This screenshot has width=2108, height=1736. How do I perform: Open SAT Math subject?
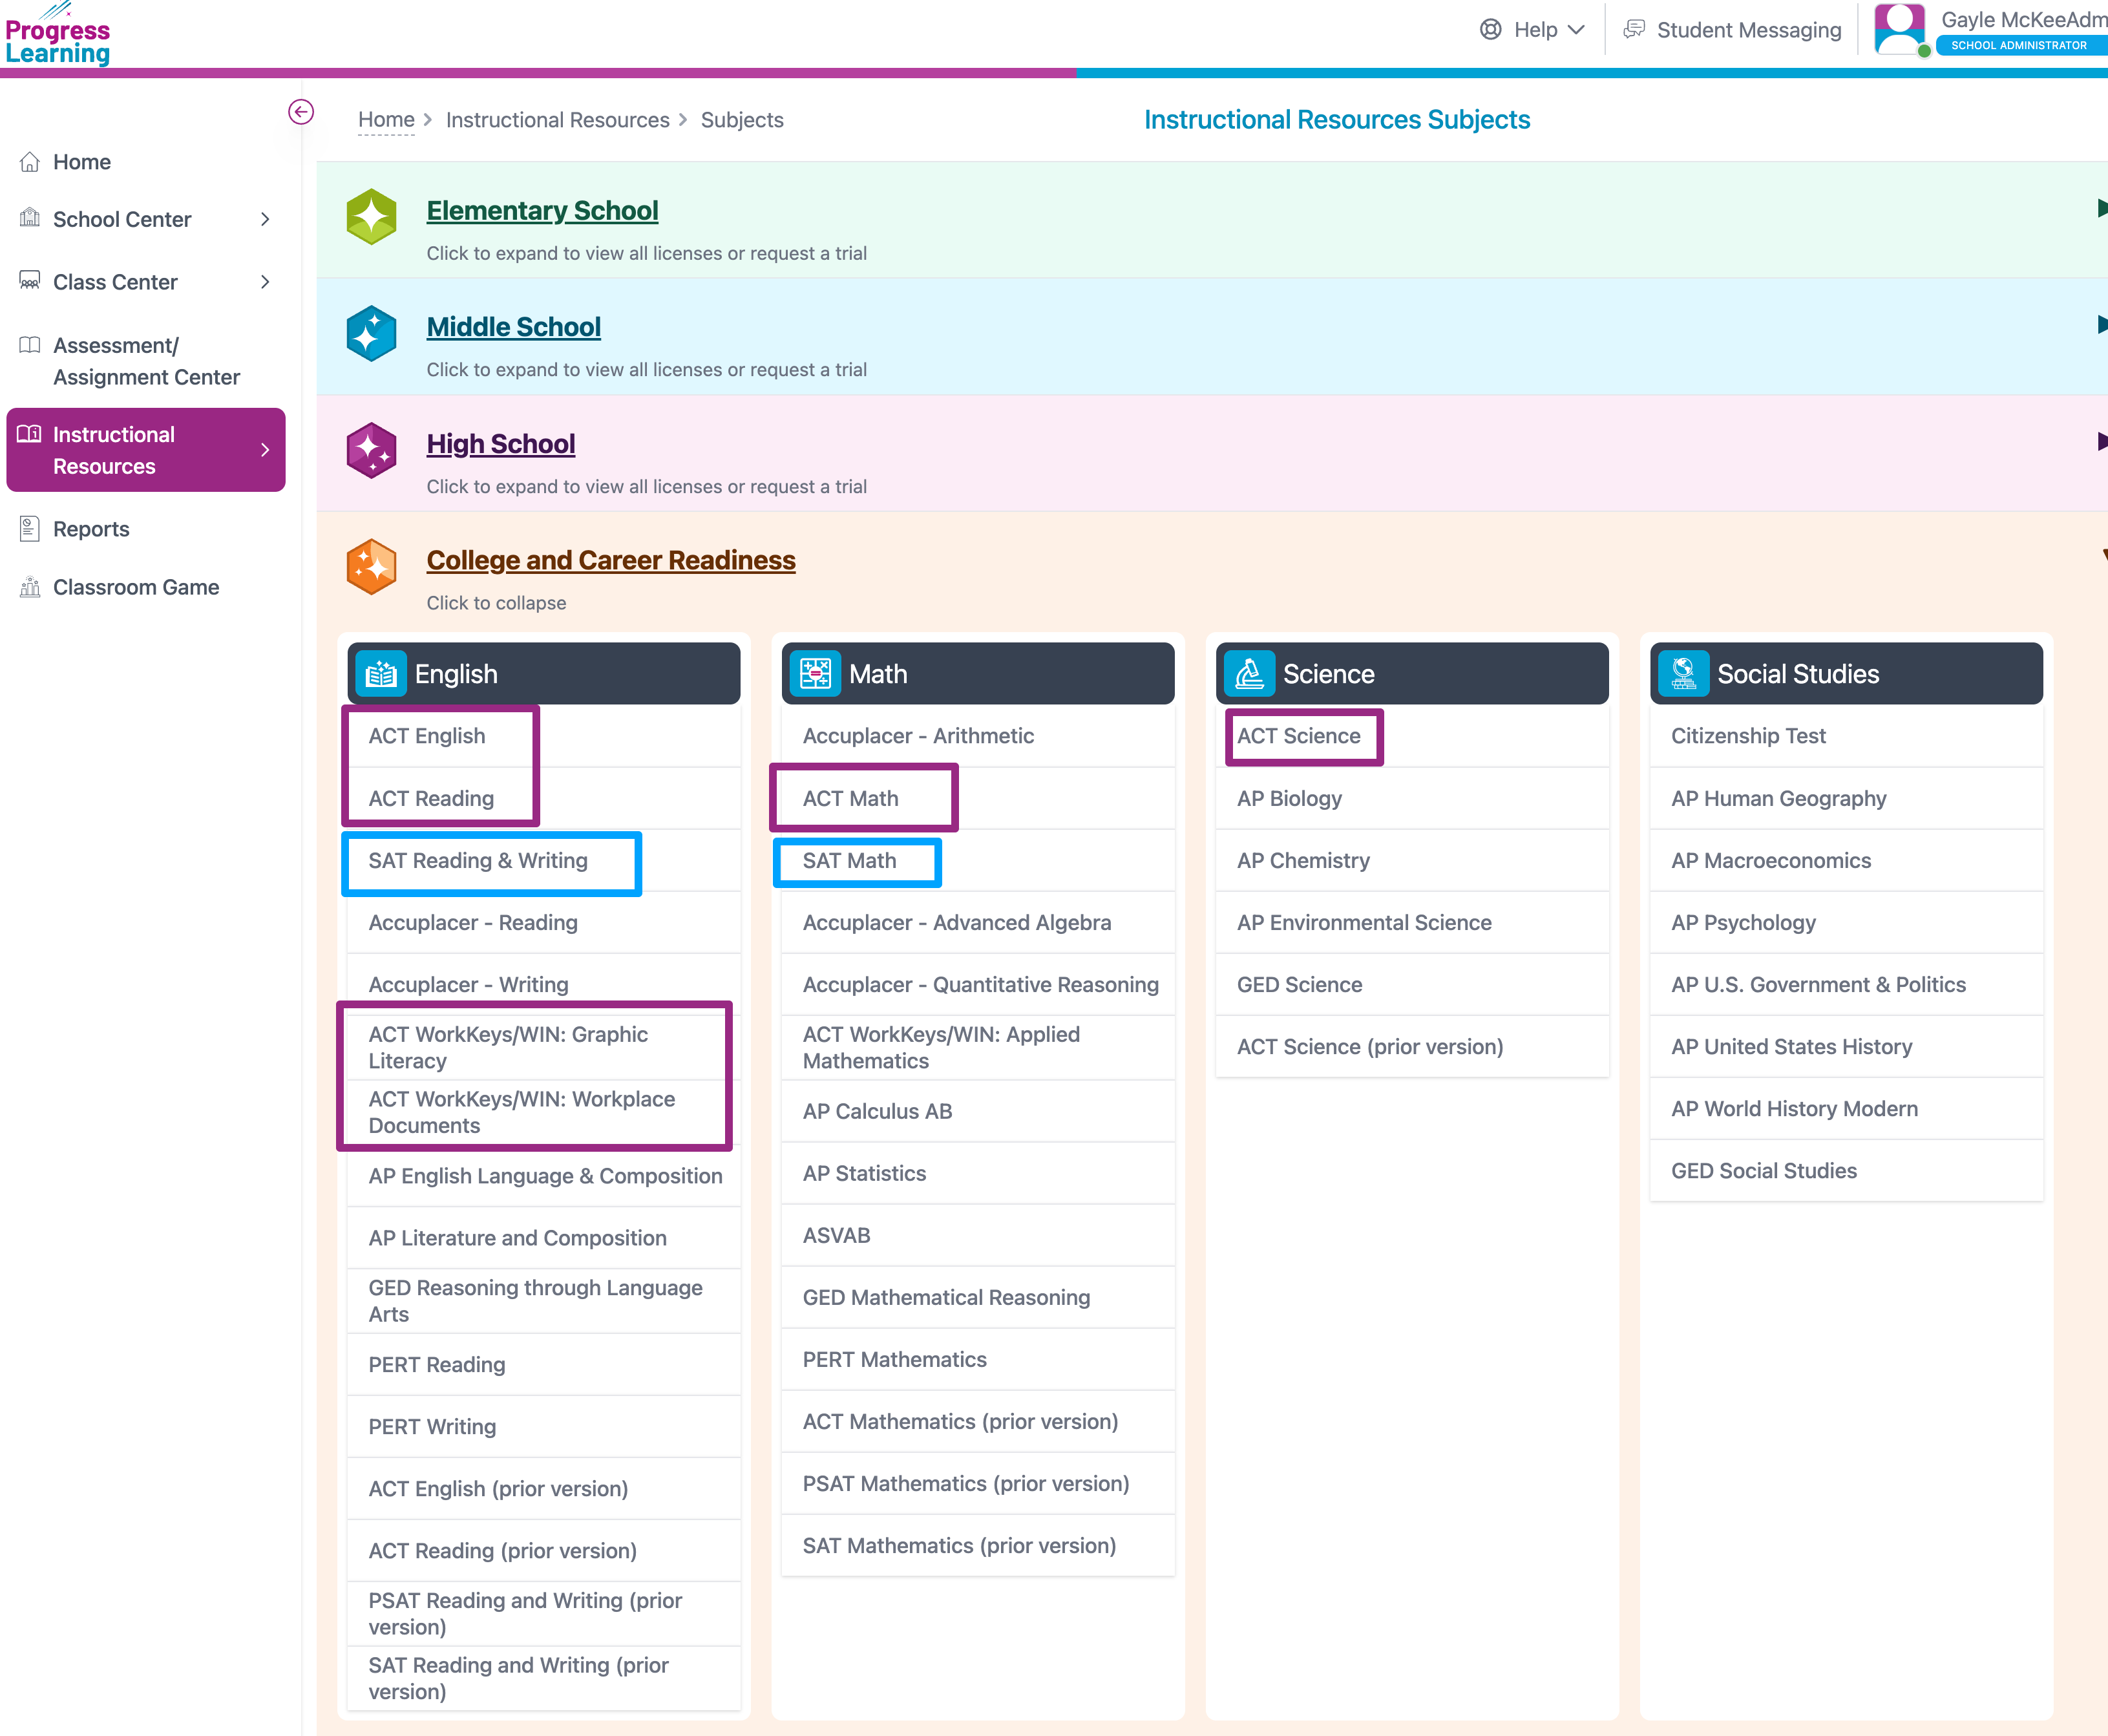pos(849,861)
